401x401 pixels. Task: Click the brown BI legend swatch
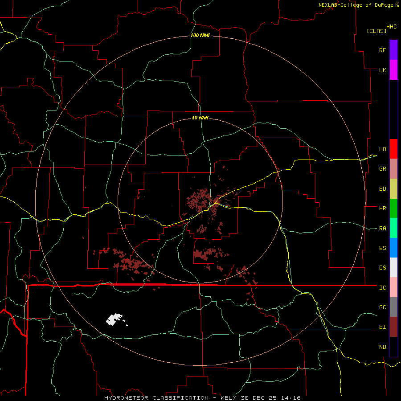coord(393,327)
